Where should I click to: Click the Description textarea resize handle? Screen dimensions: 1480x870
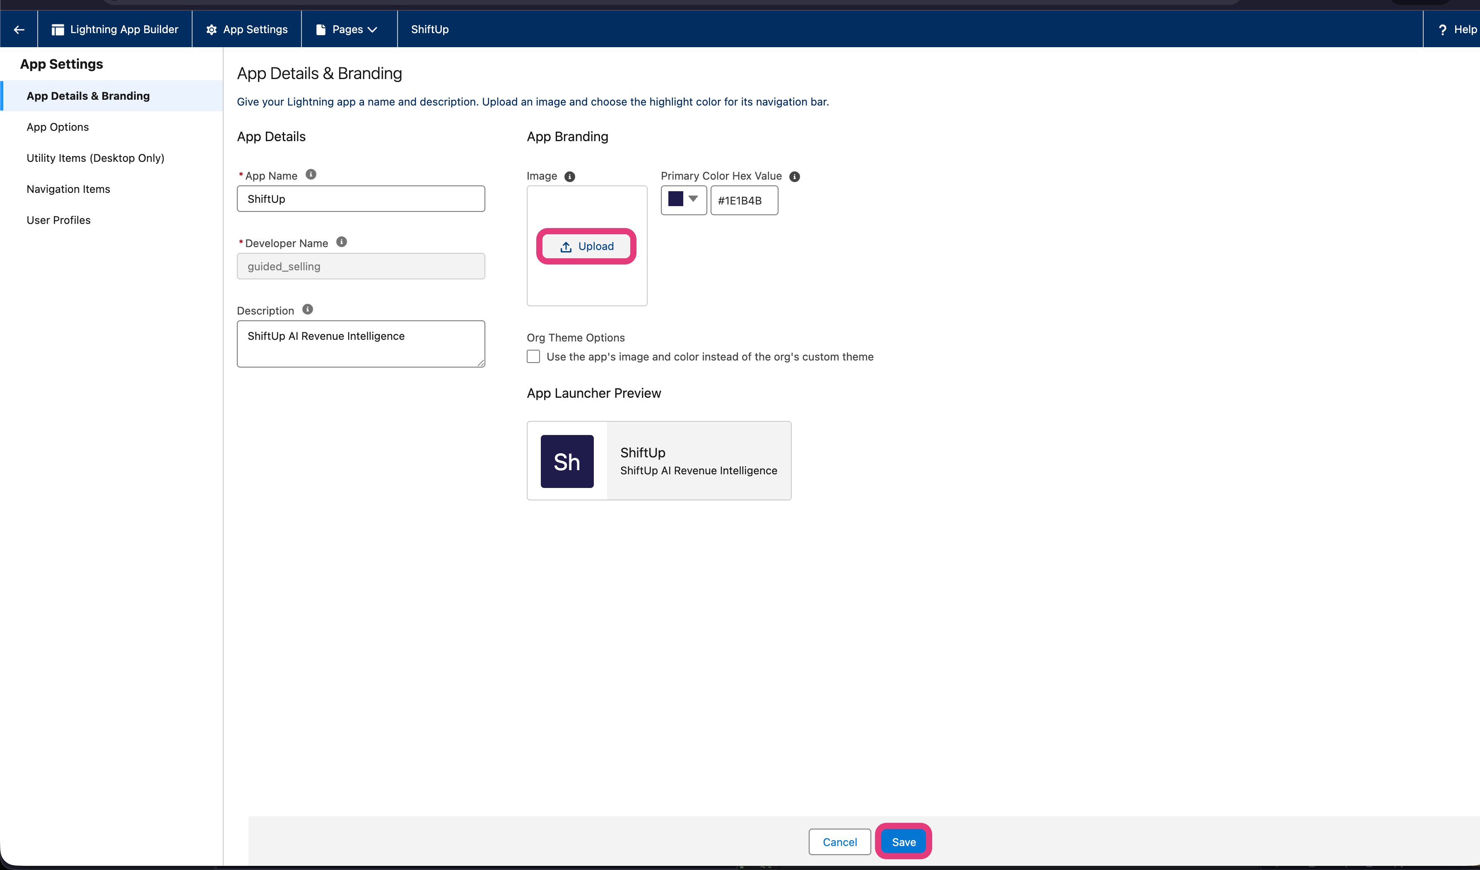pos(480,363)
